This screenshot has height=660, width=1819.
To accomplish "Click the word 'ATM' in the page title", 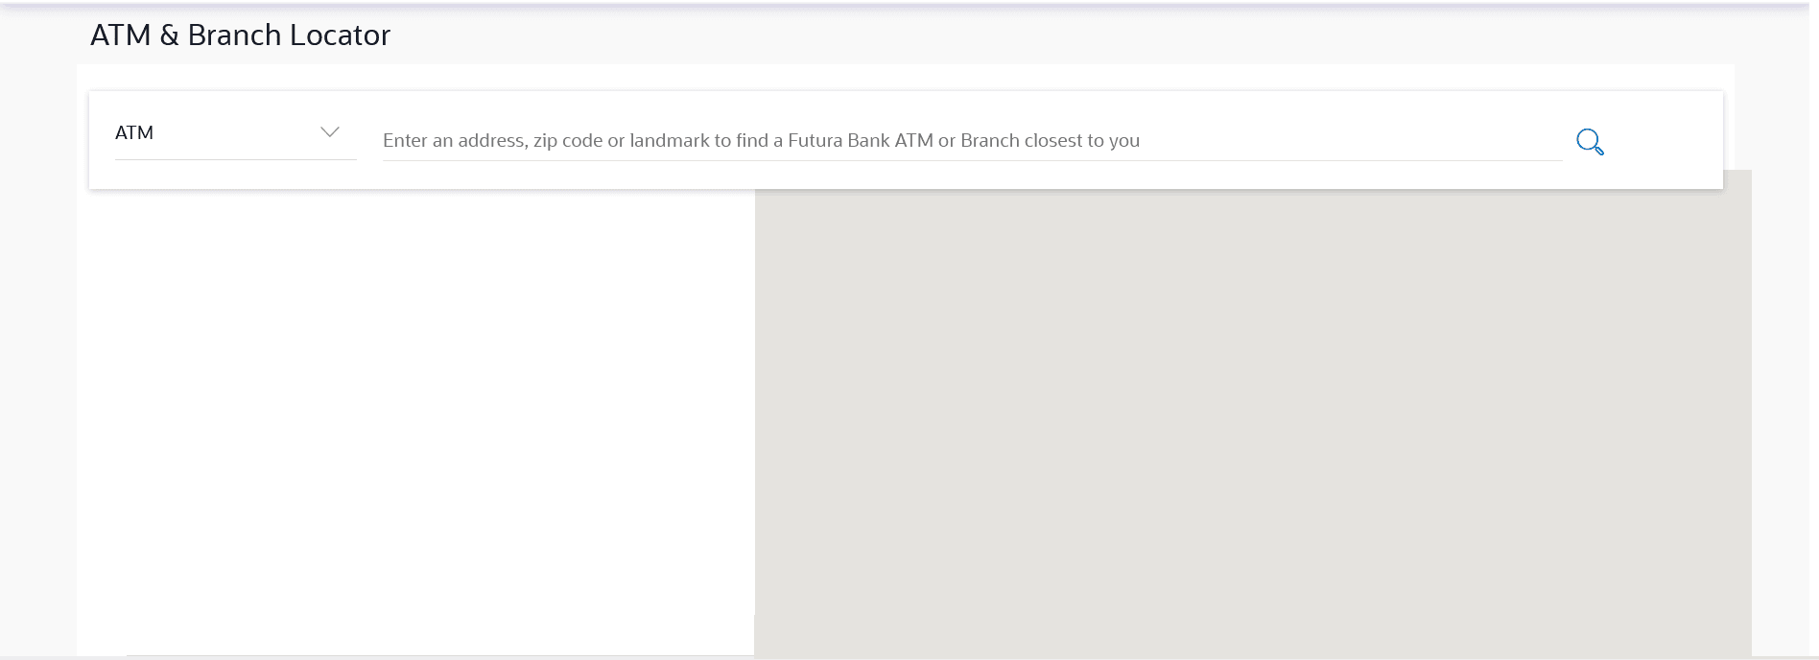I will (x=120, y=35).
